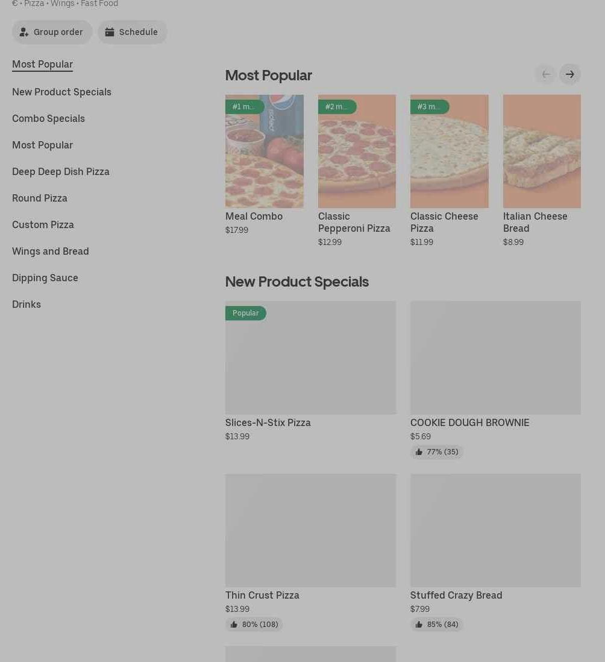Navigate to Wings and Bread section
The height and width of the screenshot is (662, 605).
(50, 251)
